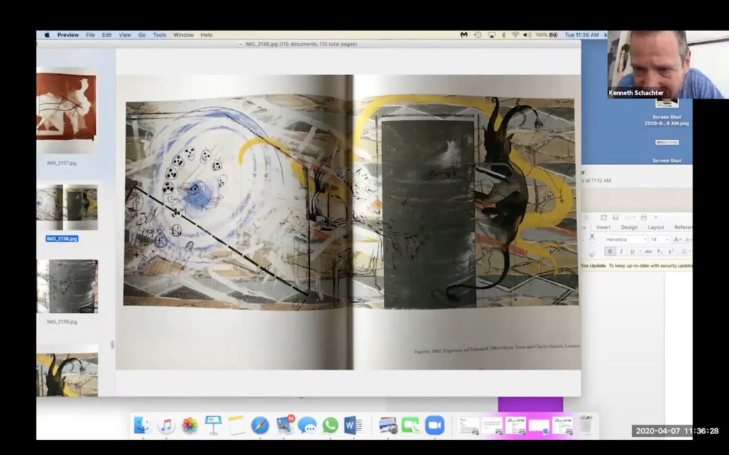Click the highlighted IMG_2138.jpg file name label
Viewport: 729px width, 455px height.
tap(62, 239)
